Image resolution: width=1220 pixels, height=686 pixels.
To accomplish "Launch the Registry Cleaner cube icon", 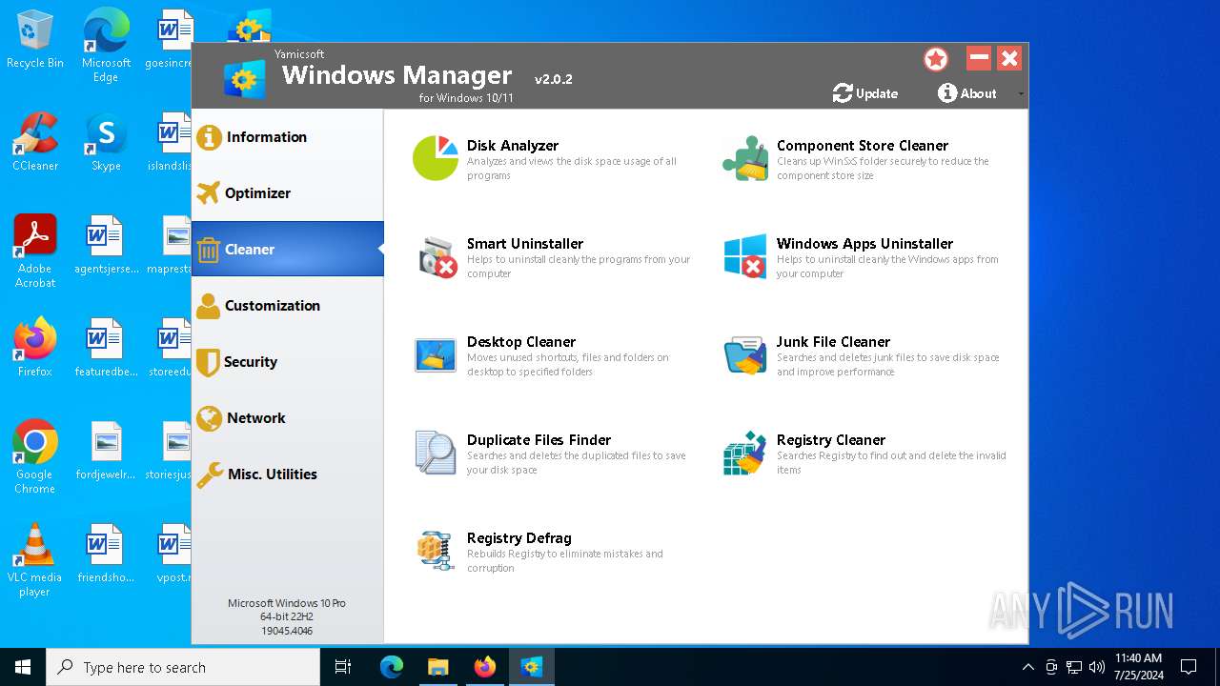I will point(745,453).
